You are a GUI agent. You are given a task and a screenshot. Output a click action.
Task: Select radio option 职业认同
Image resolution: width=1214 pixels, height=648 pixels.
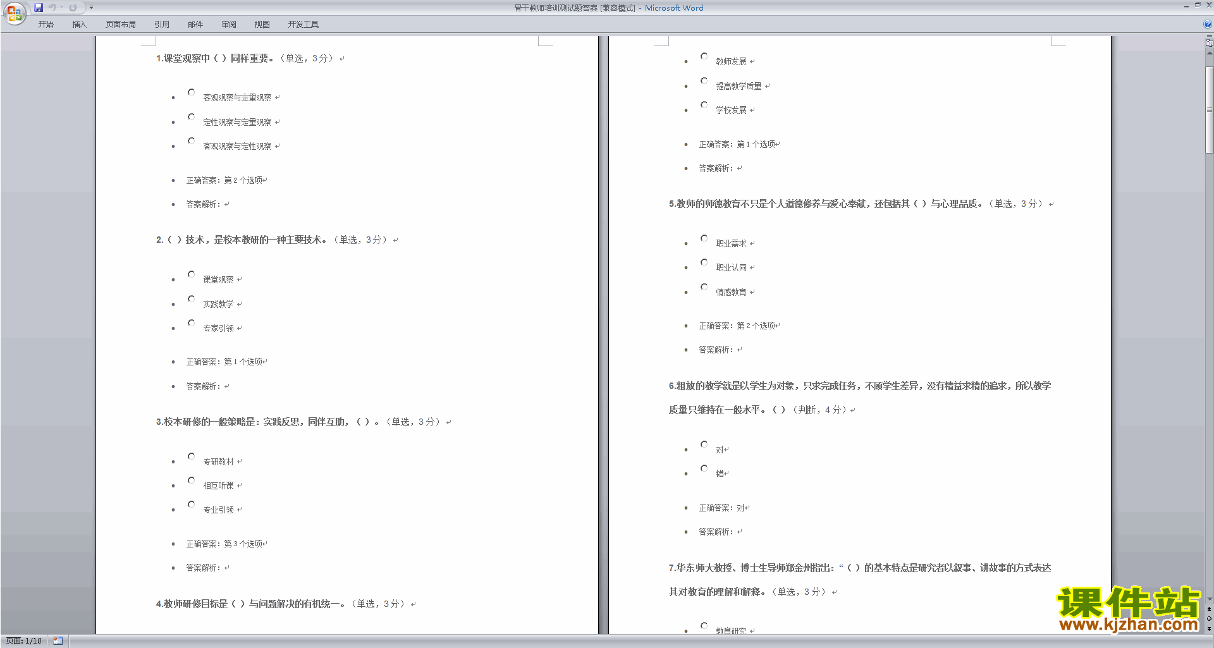(704, 262)
